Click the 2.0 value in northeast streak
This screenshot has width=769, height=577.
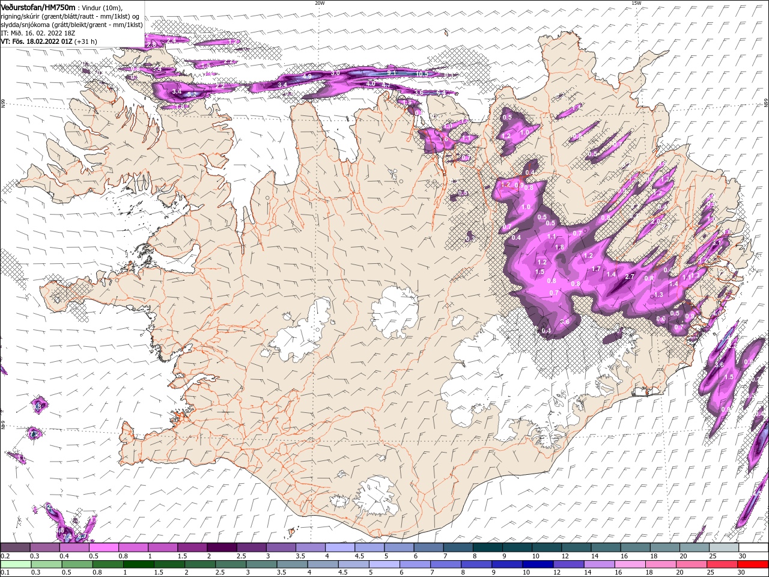point(655,221)
